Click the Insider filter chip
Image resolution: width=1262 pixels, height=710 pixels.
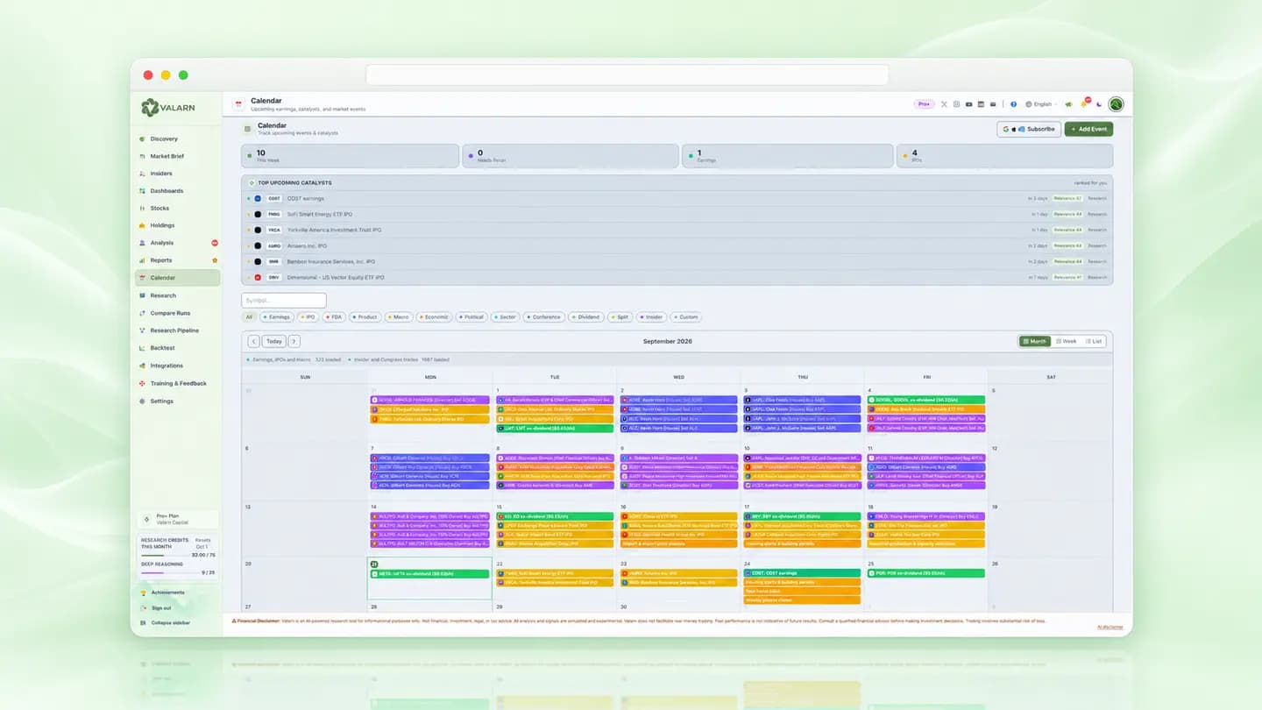pyautogui.click(x=652, y=317)
